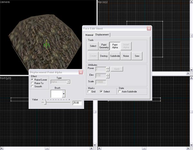Select the Raise/Lower effect option
The height and width of the screenshot is (150, 193).
coord(32,80)
